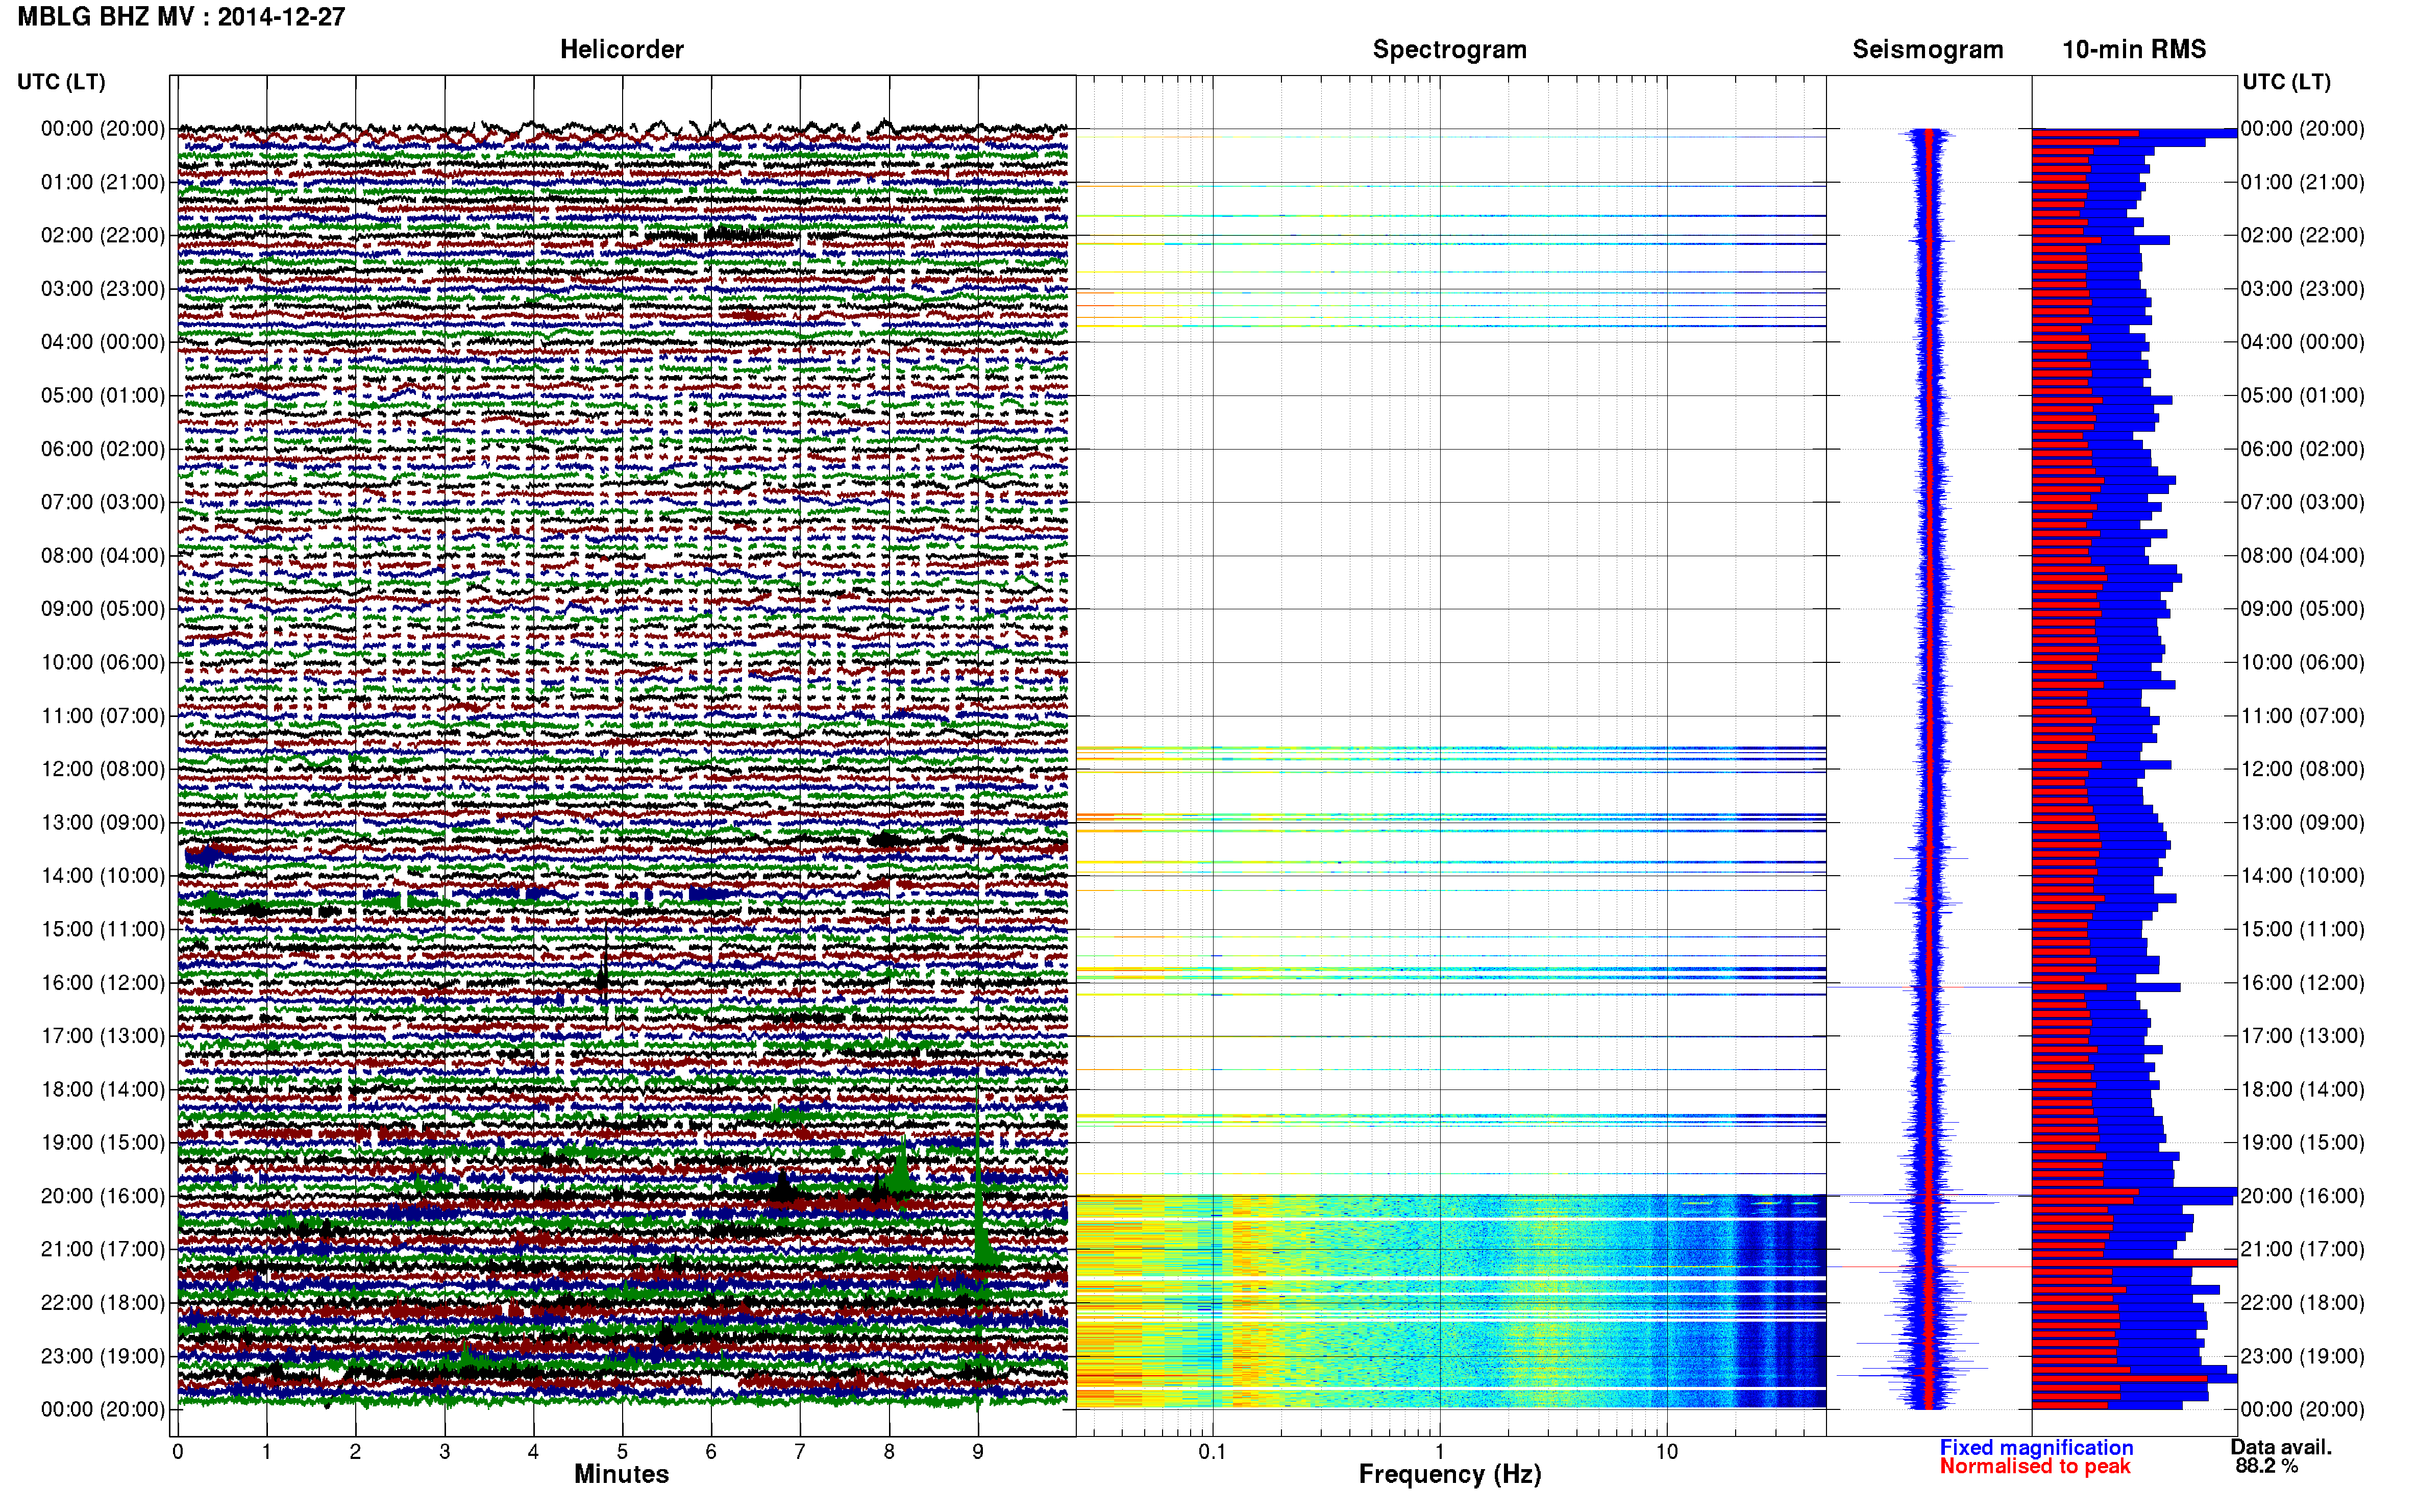Image resolution: width=2419 pixels, height=1512 pixels.
Task: Click the UTC (LT) label beside the Helicorder
Action: point(61,82)
